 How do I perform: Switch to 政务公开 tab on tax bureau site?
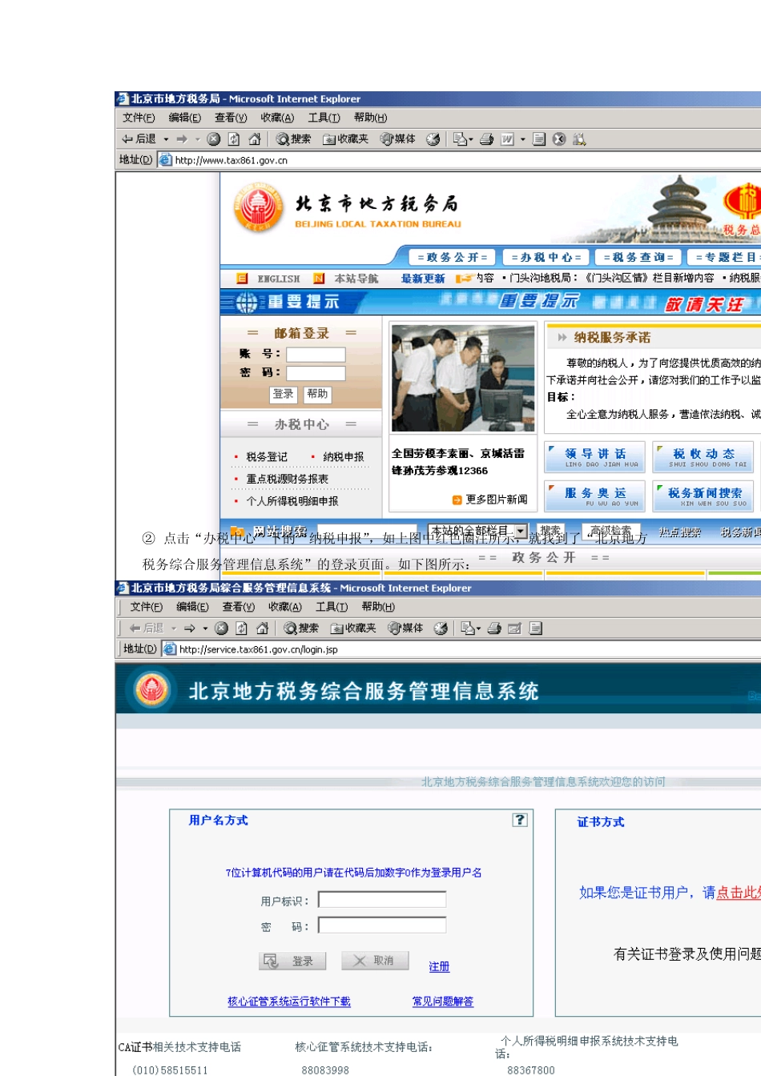tap(453, 257)
